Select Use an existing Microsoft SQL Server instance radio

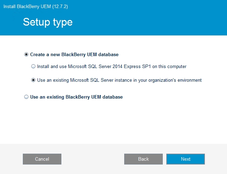33,80
